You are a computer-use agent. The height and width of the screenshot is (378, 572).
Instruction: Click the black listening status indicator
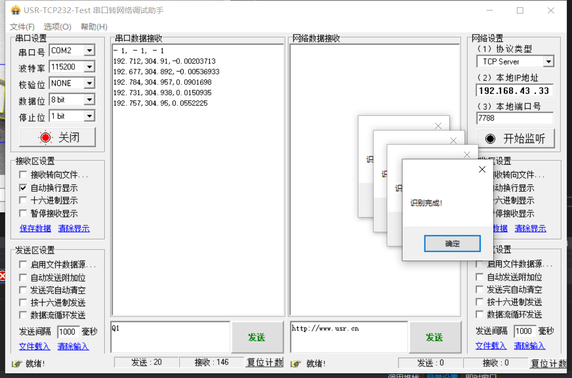pos(490,138)
